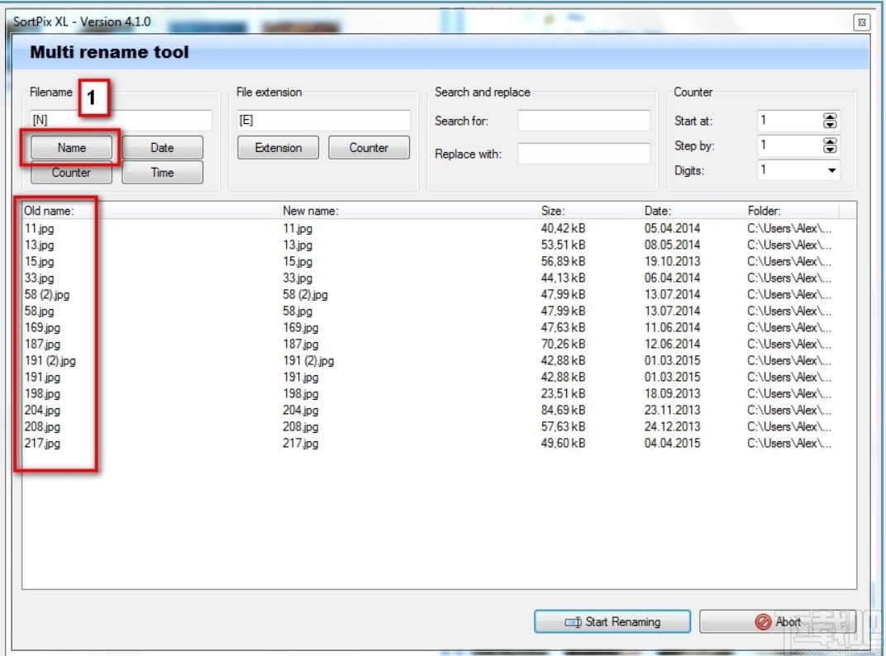
Task: Click date 12.06.2014
Action: click(672, 344)
